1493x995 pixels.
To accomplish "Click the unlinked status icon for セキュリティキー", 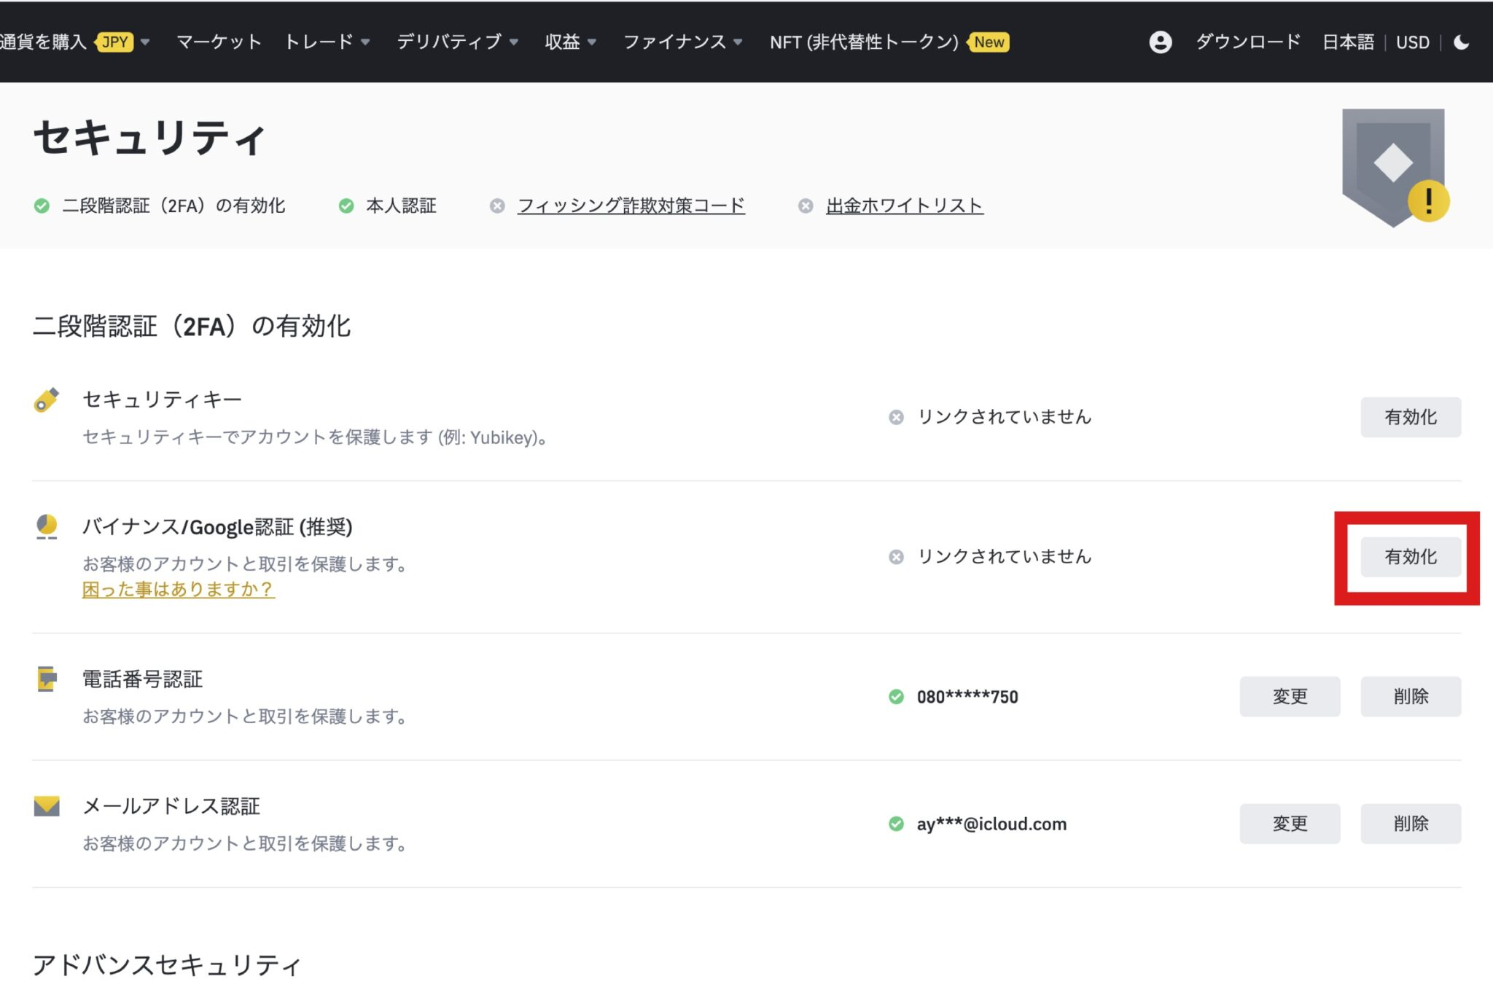I will [896, 417].
